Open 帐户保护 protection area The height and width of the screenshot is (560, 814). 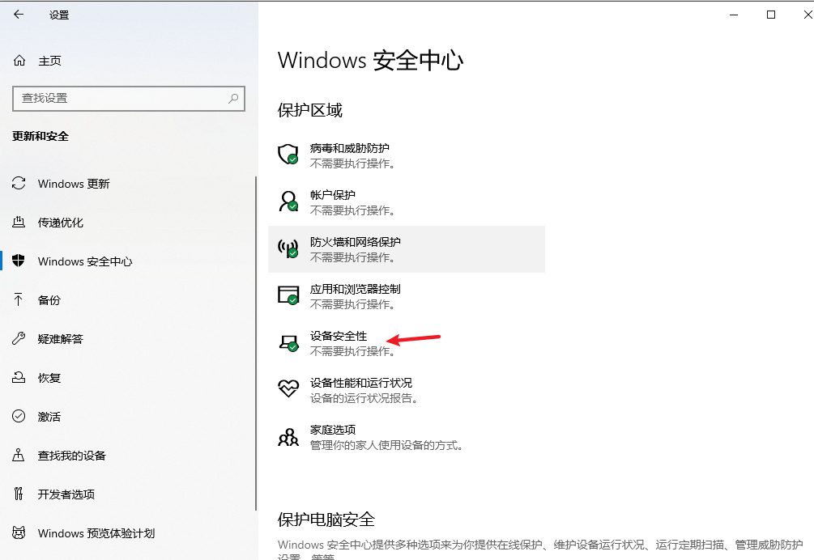(407, 202)
